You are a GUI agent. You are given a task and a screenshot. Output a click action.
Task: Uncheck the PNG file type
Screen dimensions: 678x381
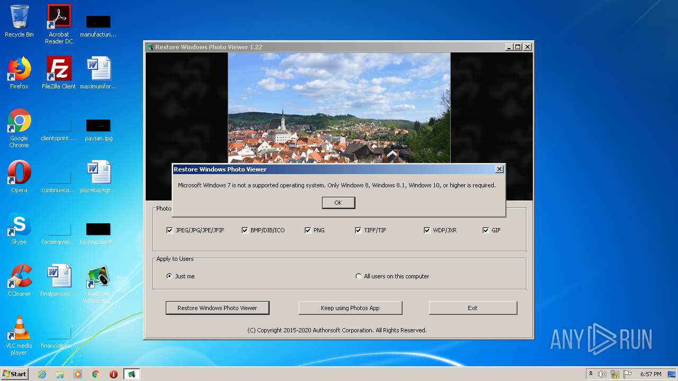point(308,230)
